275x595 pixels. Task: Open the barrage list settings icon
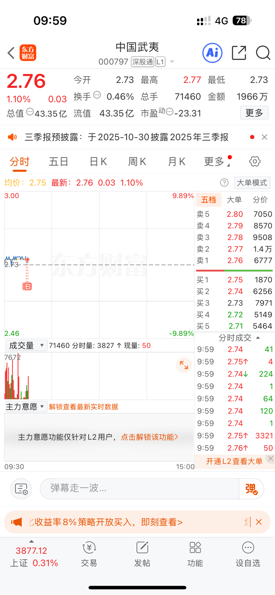tap(21, 489)
